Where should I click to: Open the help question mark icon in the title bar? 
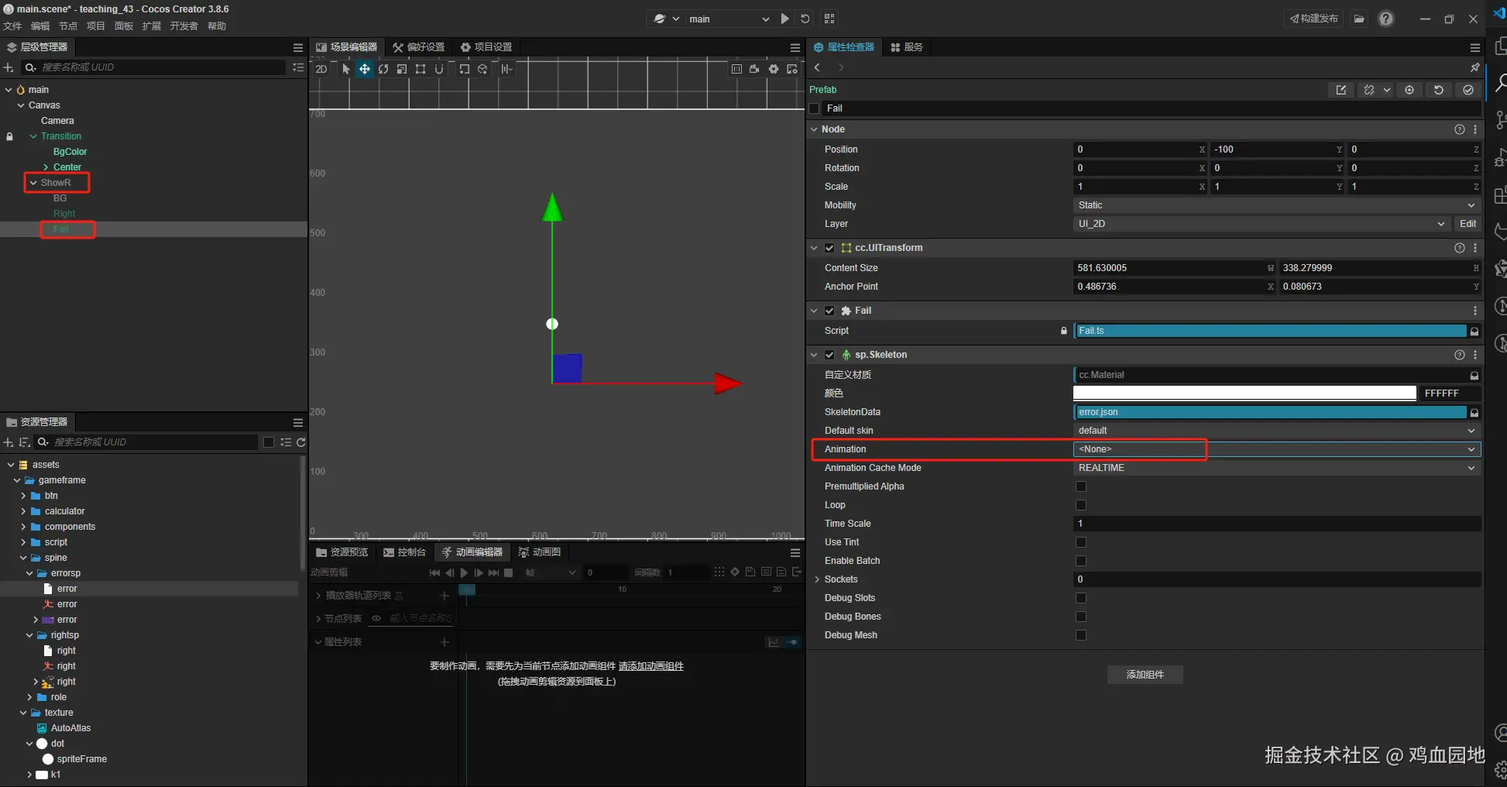pyautogui.click(x=1386, y=19)
